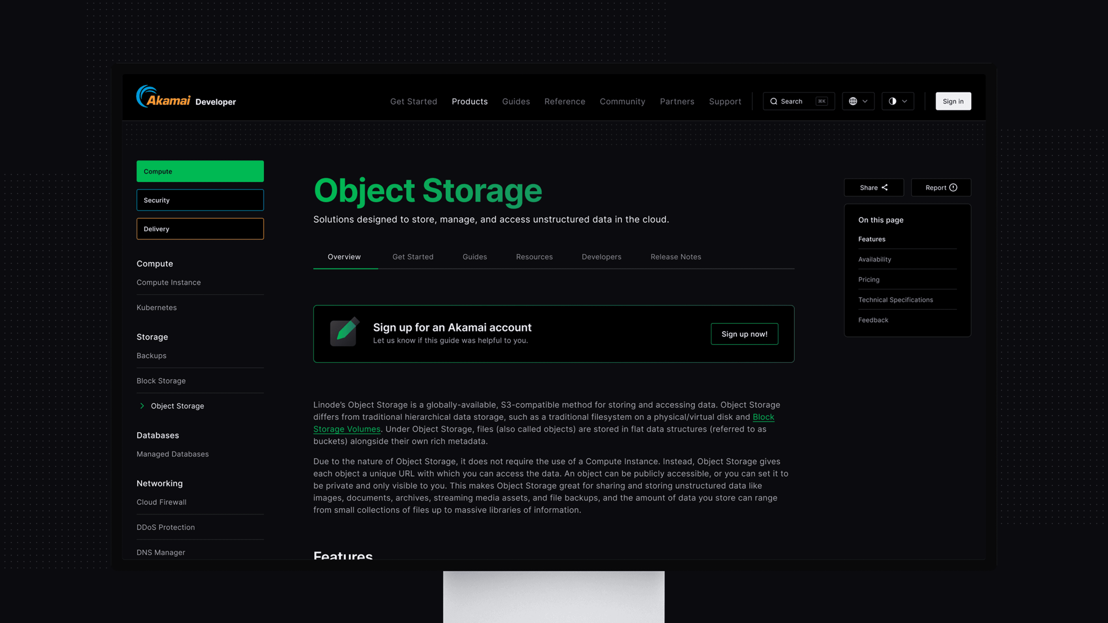Image resolution: width=1108 pixels, height=623 pixels.
Task: Open the Community nav item
Action: pyautogui.click(x=622, y=102)
